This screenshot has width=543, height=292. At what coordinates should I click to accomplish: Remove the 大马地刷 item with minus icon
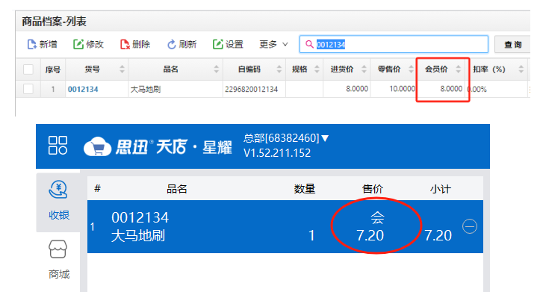pos(470,226)
